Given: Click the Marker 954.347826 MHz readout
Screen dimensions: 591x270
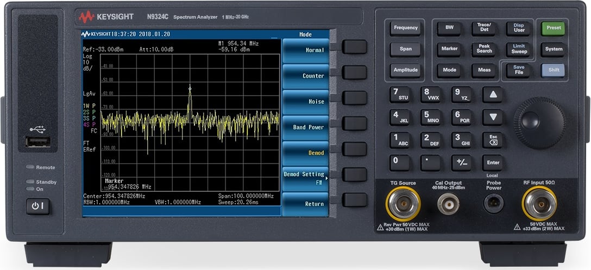Looking at the screenshot, I should pyautogui.click(x=128, y=184).
